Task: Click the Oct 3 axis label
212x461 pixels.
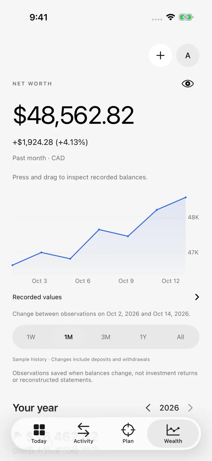Action: pyautogui.click(x=40, y=281)
